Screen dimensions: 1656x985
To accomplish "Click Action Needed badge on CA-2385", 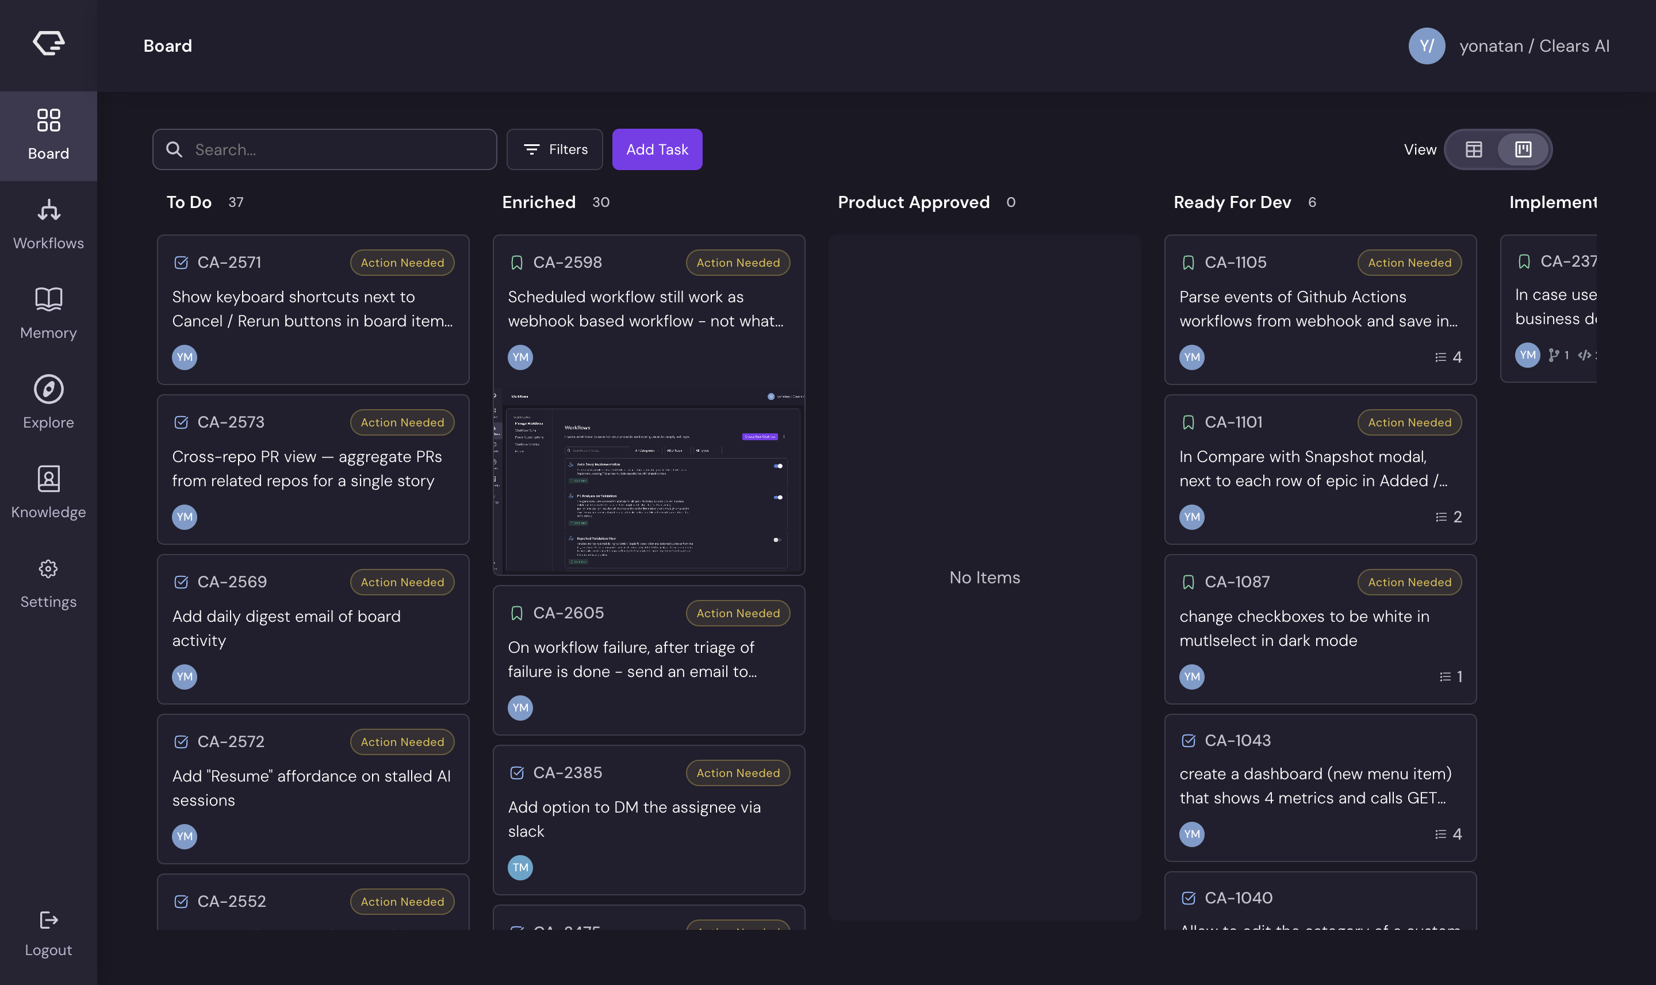I will [x=738, y=774].
